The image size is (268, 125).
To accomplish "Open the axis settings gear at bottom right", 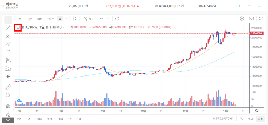I will coord(257,111).
